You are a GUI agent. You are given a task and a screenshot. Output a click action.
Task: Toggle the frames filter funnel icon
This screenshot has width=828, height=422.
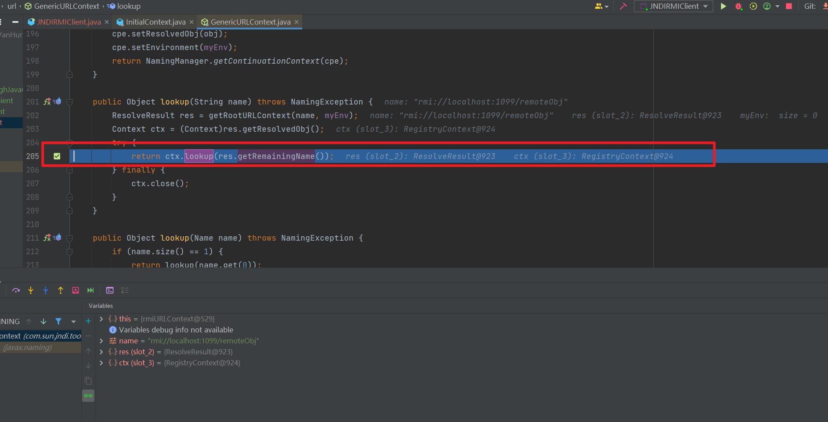click(x=58, y=321)
